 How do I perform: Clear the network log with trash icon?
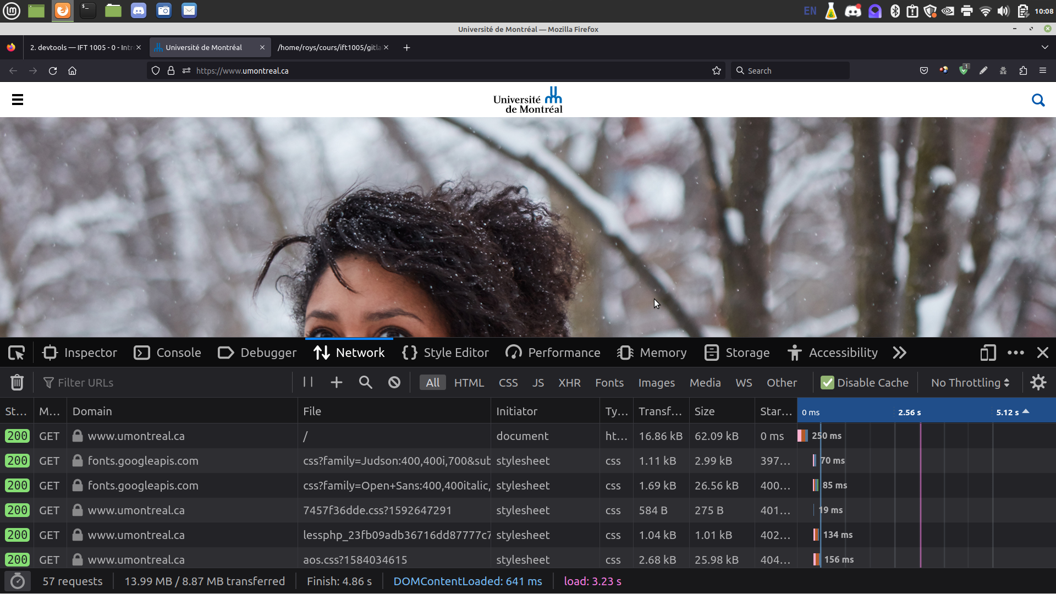click(17, 383)
